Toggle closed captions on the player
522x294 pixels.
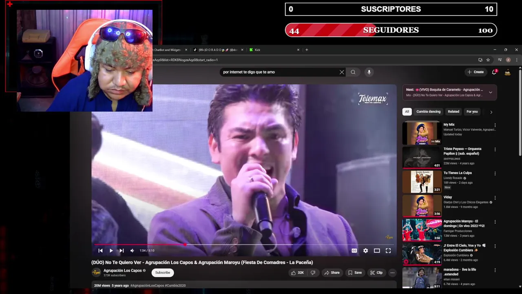click(354, 251)
